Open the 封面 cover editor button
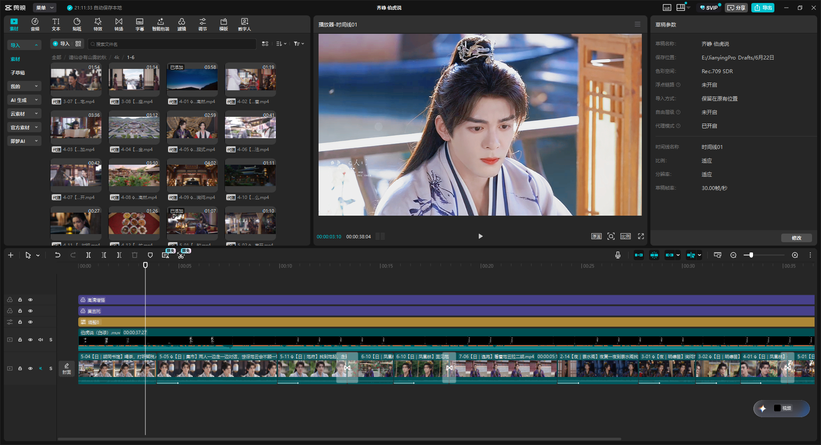 [x=67, y=368]
